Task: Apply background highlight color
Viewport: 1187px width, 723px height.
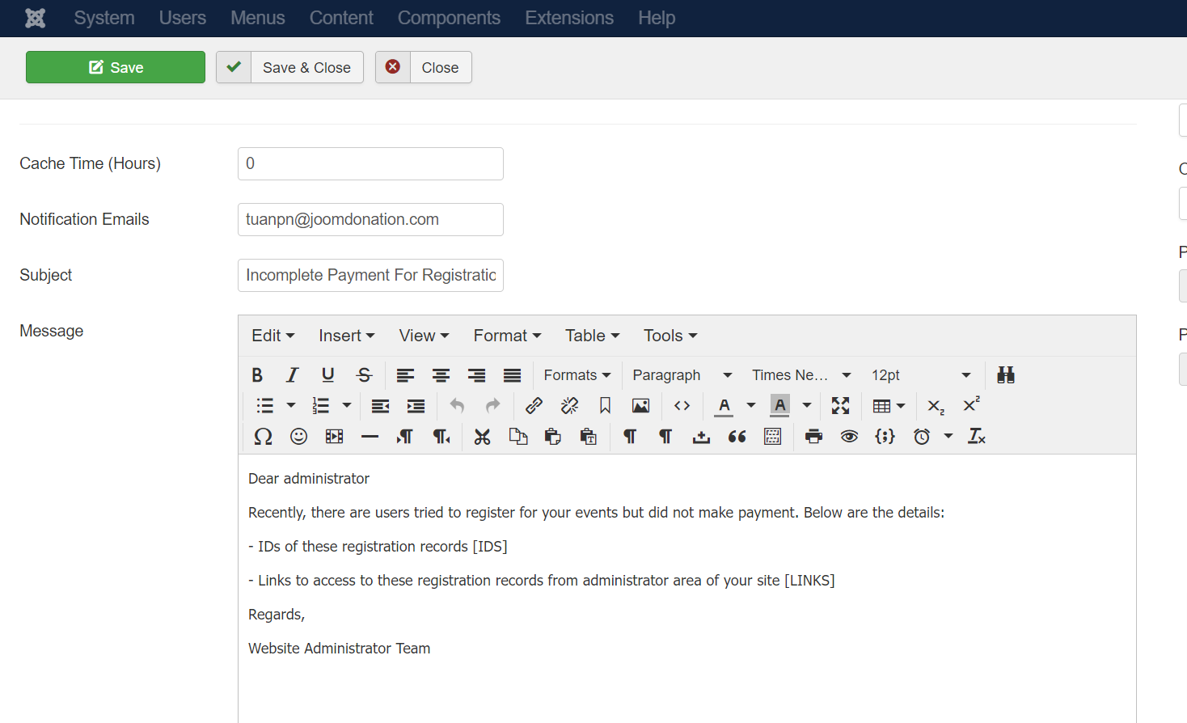Action: (780, 406)
